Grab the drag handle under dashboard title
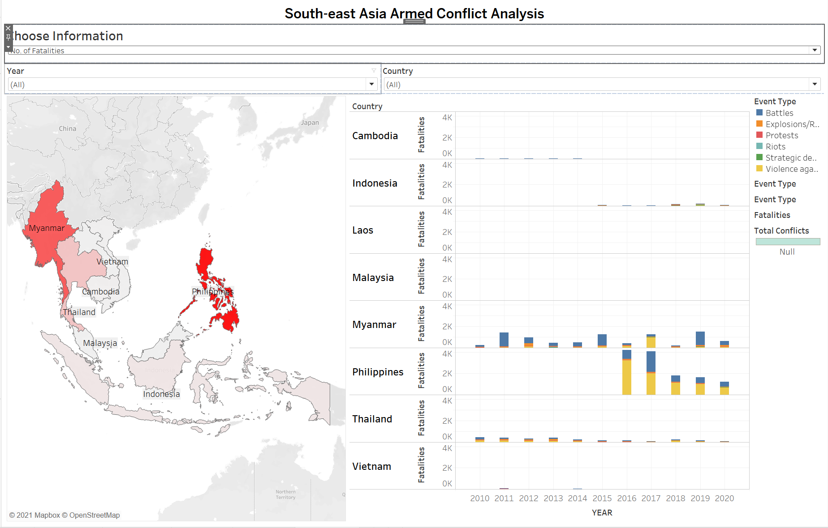Viewport: 828px width, 528px height. [x=414, y=21]
